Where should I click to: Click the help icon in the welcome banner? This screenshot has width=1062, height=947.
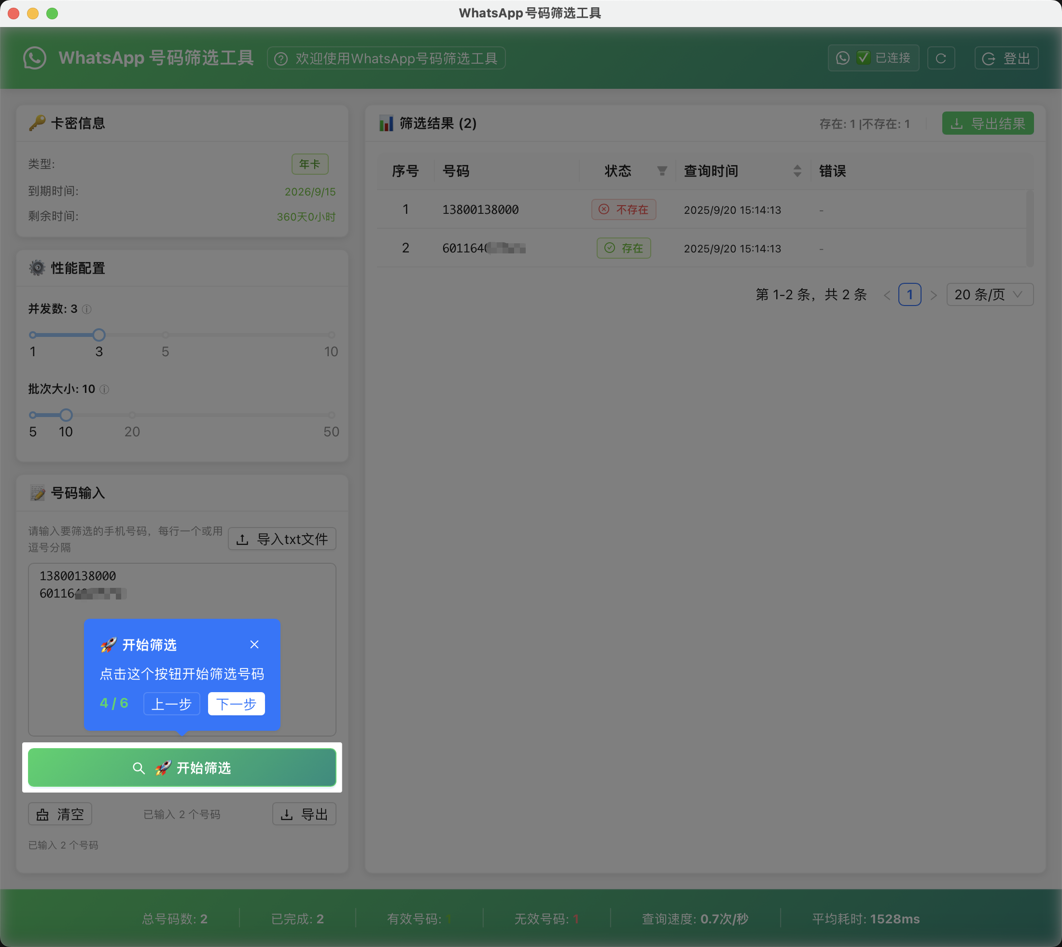point(281,58)
